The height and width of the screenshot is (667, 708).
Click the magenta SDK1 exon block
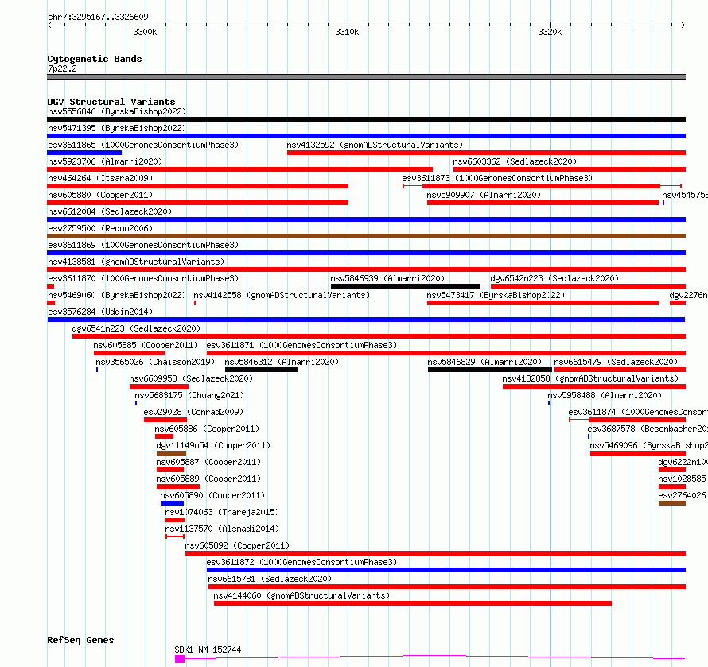[x=180, y=659]
